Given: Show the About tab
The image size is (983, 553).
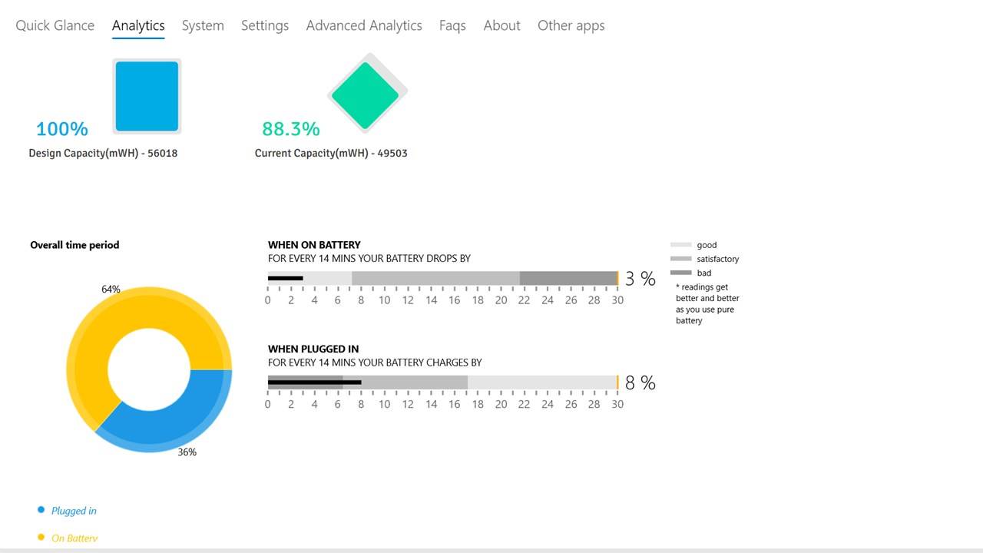Looking at the screenshot, I should pyautogui.click(x=501, y=25).
